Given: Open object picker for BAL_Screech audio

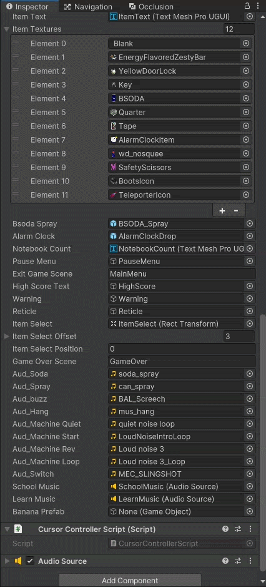Looking at the screenshot, I should tap(250, 399).
